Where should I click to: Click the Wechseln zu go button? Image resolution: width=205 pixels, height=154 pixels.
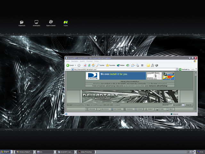point(184,69)
